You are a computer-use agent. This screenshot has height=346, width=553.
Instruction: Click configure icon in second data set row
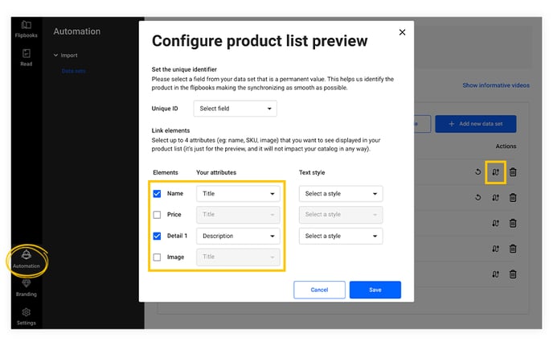point(495,198)
